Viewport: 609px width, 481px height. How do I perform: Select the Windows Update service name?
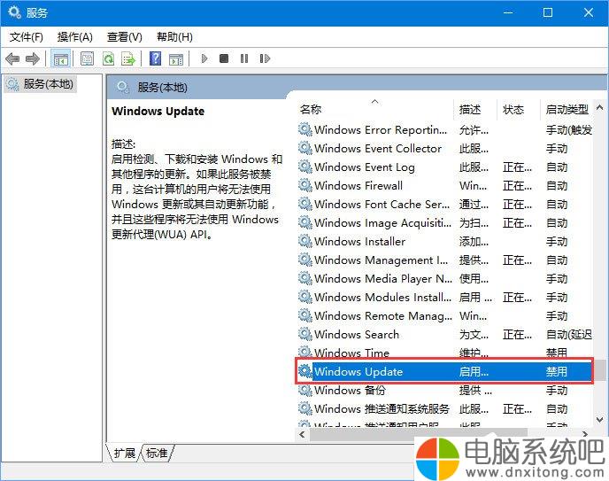[358, 372]
